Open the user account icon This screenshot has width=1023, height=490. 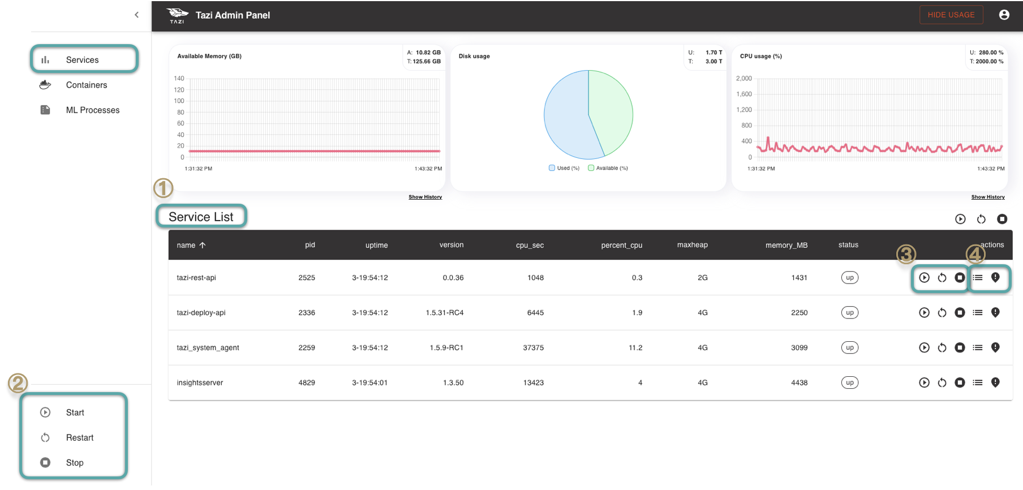click(x=1004, y=15)
